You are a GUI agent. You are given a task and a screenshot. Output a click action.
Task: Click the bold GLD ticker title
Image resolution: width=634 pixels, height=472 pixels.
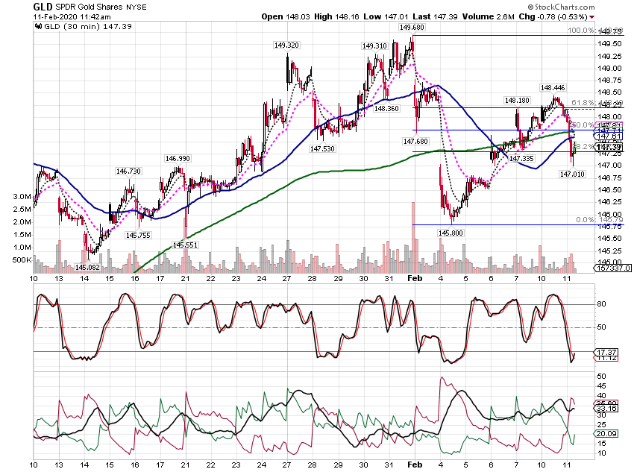[x=43, y=7]
